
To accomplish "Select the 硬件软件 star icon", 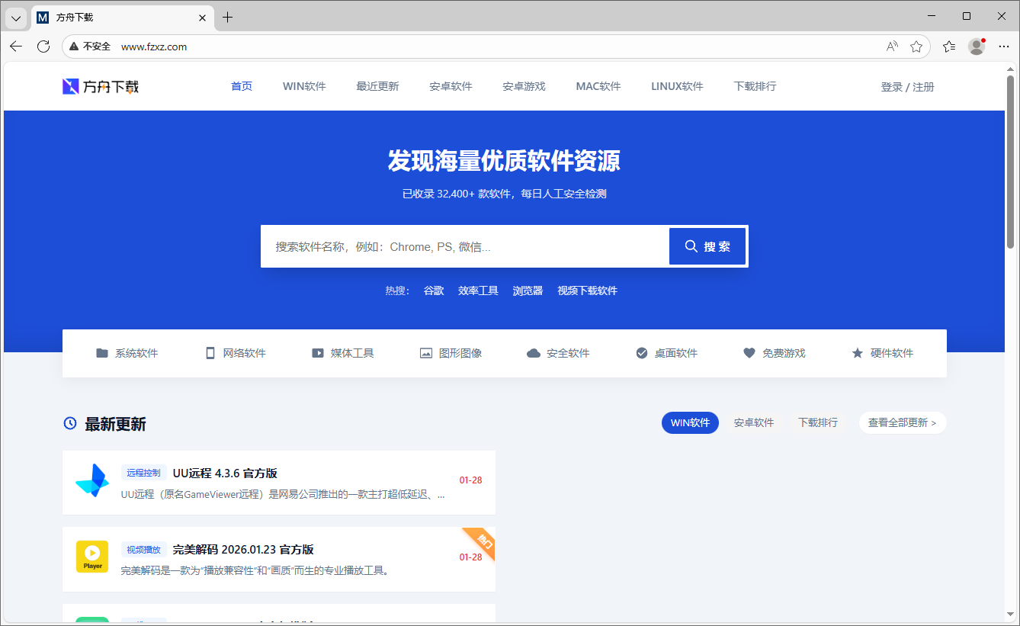I will click(856, 353).
